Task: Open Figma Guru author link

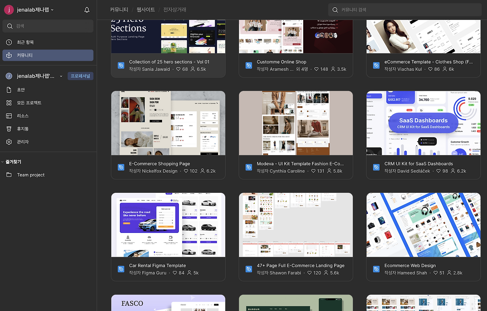Action: 154,273
